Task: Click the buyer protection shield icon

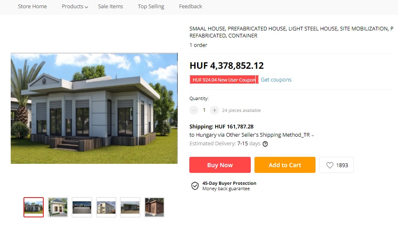Action: coord(195,186)
